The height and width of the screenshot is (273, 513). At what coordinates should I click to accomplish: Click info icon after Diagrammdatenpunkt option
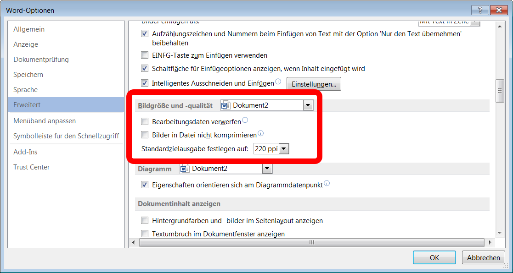[x=327, y=184]
